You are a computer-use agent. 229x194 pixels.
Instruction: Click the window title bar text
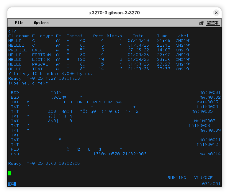click(114, 13)
